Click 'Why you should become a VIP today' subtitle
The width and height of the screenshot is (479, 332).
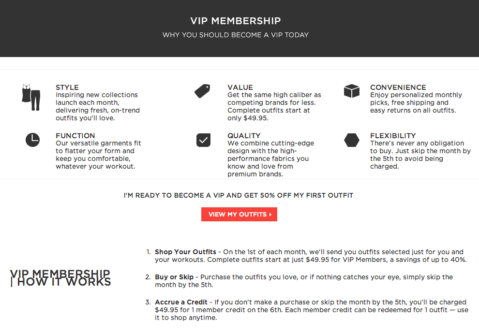[236, 35]
